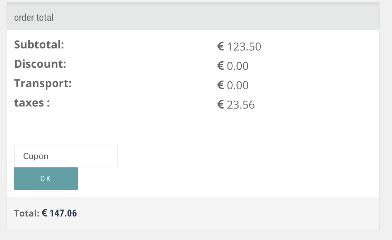This screenshot has width=392, height=240.
Task: Click the colon after Subtotal
Action: tap(62, 46)
